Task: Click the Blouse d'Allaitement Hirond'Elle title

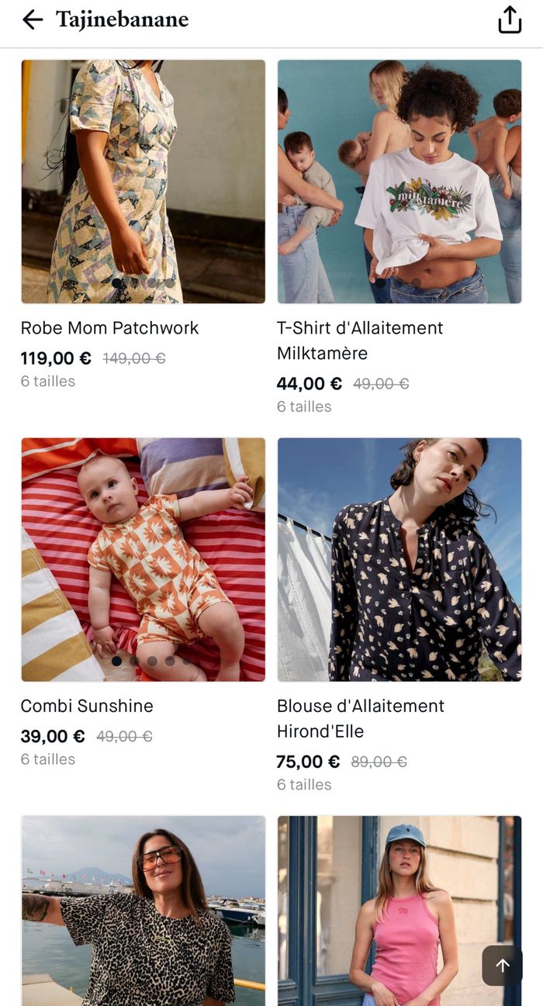Action: (x=361, y=718)
